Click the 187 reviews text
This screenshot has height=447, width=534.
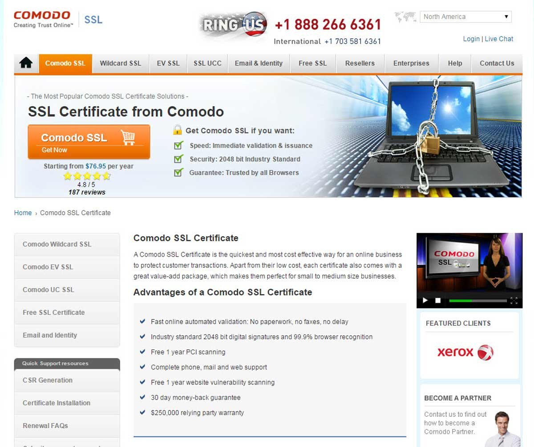[87, 192]
